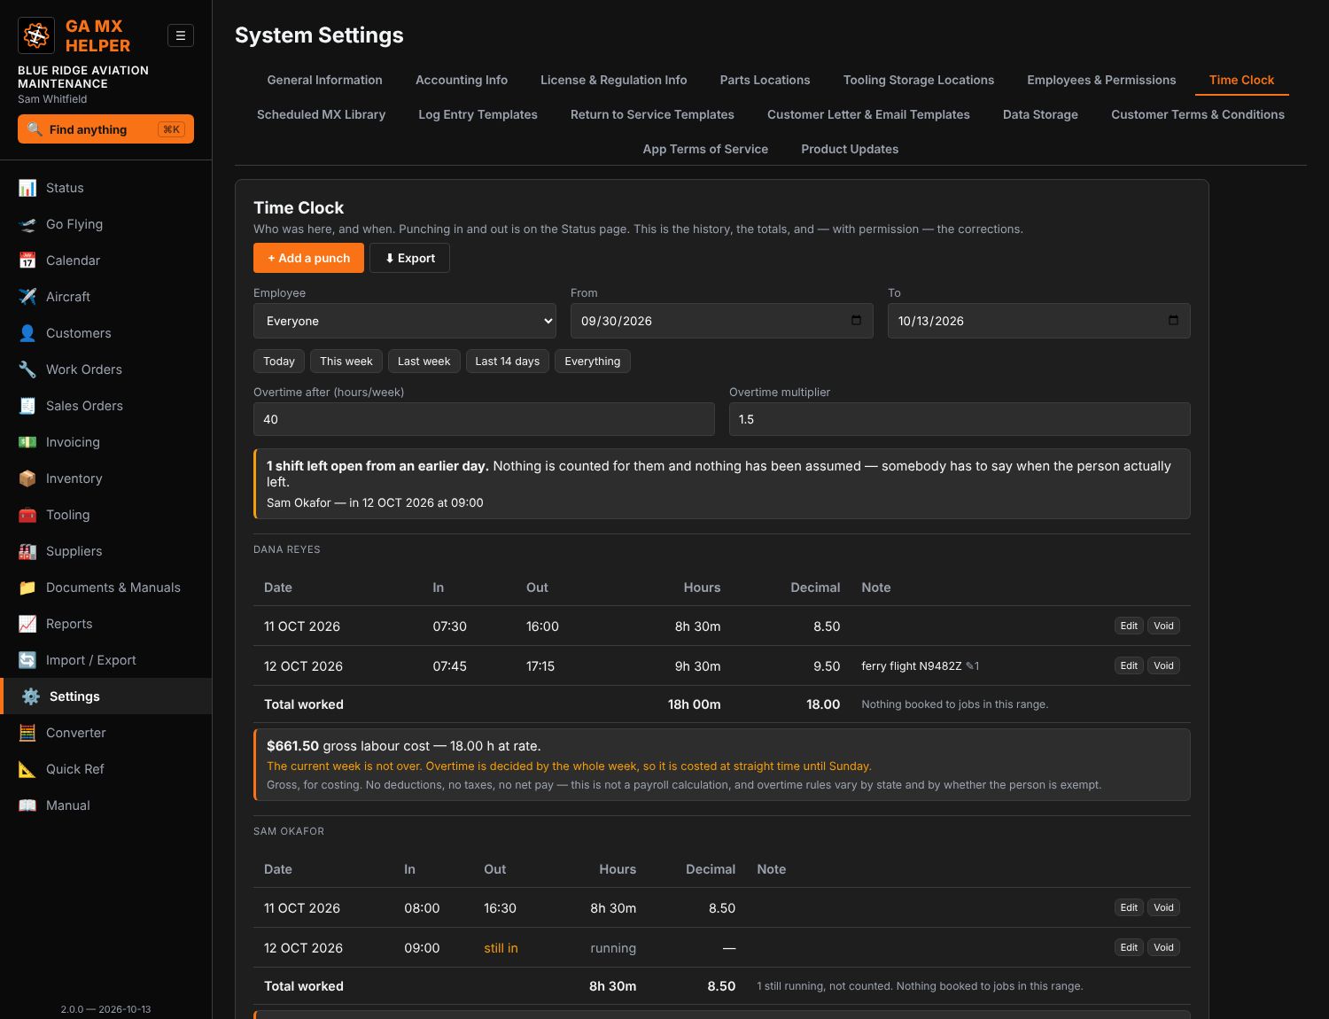Click the Add a punch button
The height and width of the screenshot is (1019, 1329).
click(x=308, y=258)
